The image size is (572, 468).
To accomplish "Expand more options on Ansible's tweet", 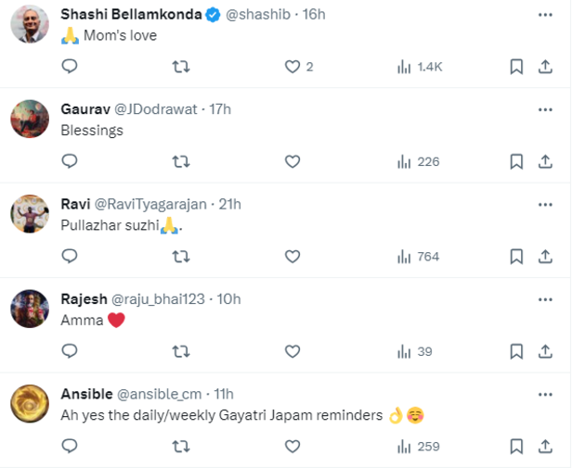I will coord(545,393).
